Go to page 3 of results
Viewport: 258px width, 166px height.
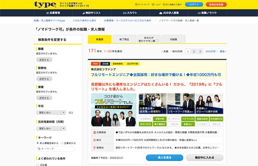200,51
